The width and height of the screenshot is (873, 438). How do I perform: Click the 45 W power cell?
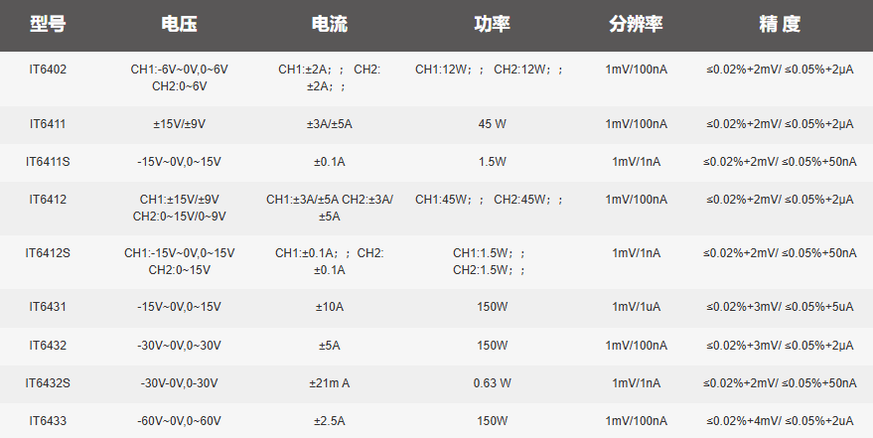coord(493,124)
